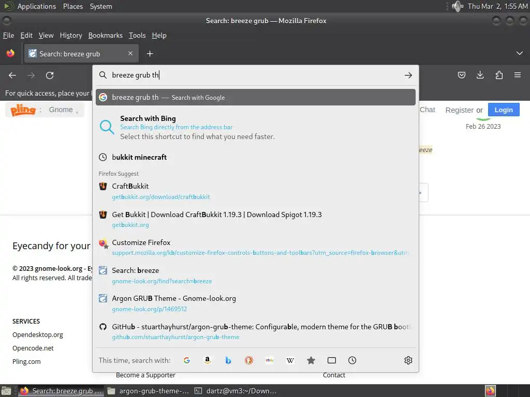530x397 pixels.
Task: Open the Extensions puzzle icon
Action: tap(499, 75)
